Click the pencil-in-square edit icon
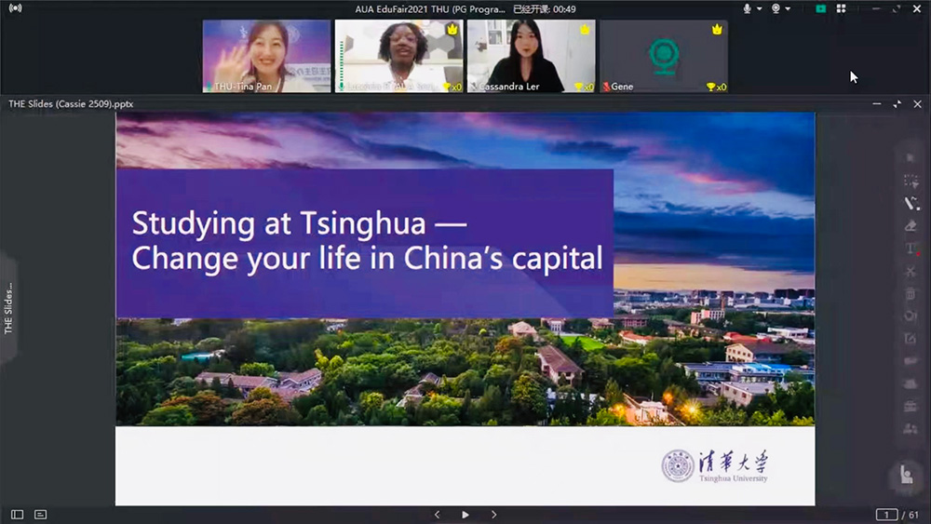 (x=911, y=339)
